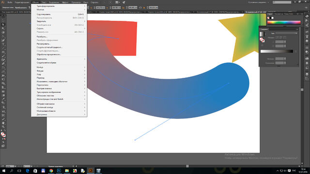Open Photoshop from the taskbar
Screen dimensions: 310x174
[59, 171]
